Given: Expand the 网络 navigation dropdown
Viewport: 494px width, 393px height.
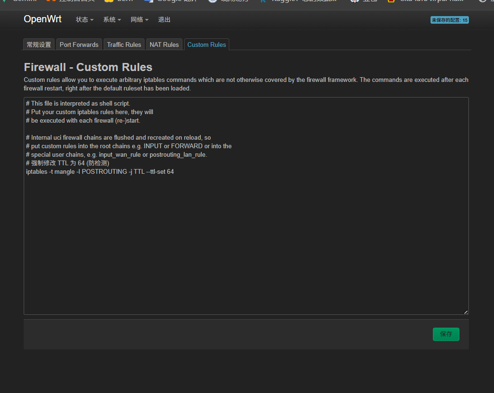Looking at the screenshot, I should pos(139,20).
